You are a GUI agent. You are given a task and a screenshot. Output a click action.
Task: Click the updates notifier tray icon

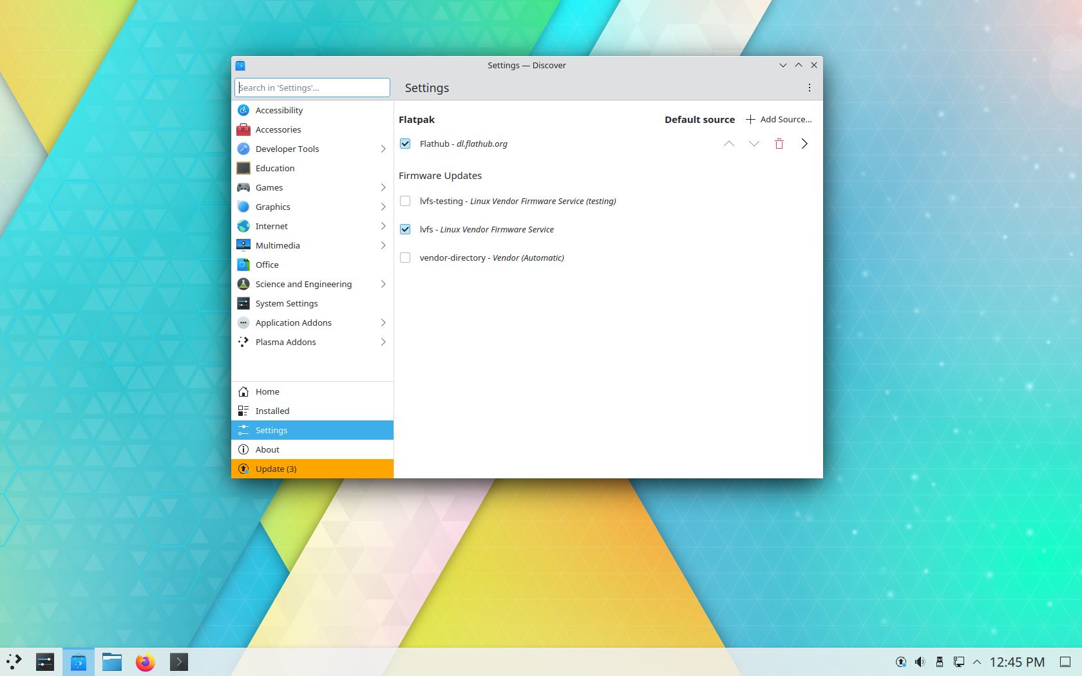pos(901,662)
